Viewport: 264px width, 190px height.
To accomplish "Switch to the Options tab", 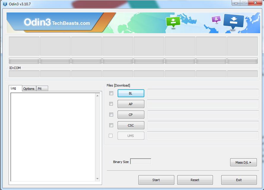I will pos(29,89).
